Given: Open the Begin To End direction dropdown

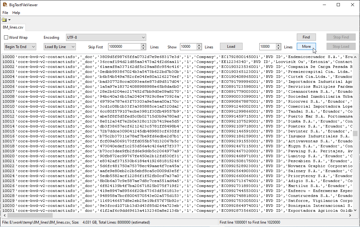Looking at the screenshot, I should point(20,47).
